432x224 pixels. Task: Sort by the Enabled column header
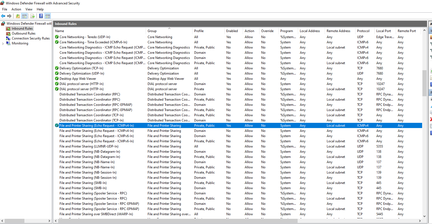(233, 31)
